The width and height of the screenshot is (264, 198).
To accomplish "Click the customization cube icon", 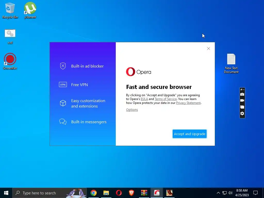I will click(63, 103).
